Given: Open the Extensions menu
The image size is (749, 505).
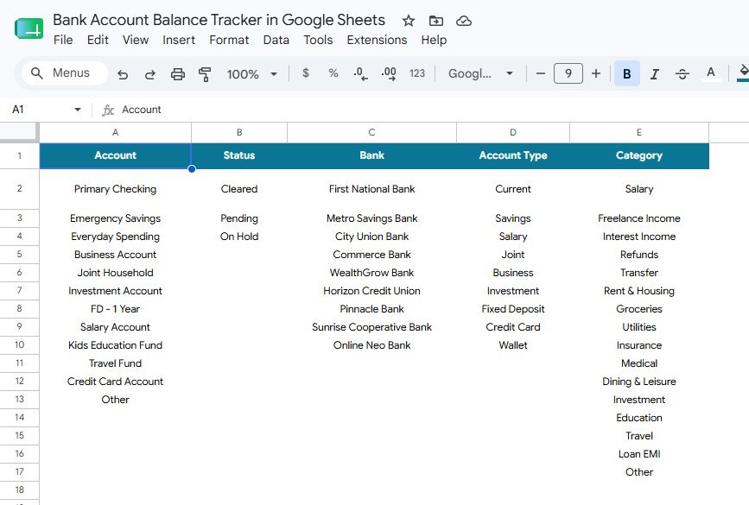Looking at the screenshot, I should point(377,40).
